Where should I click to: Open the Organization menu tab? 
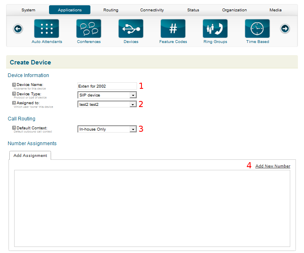point(234,10)
